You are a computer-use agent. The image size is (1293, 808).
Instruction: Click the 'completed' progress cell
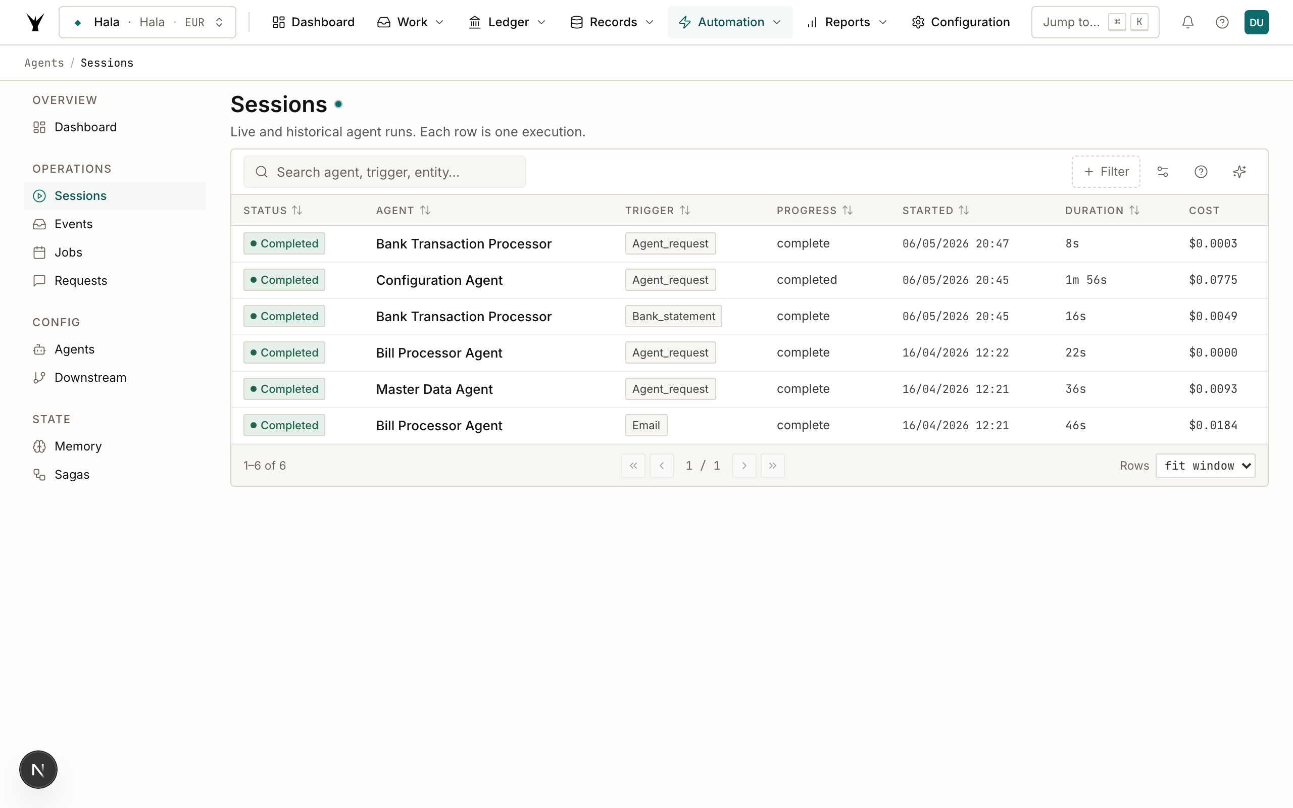click(807, 280)
